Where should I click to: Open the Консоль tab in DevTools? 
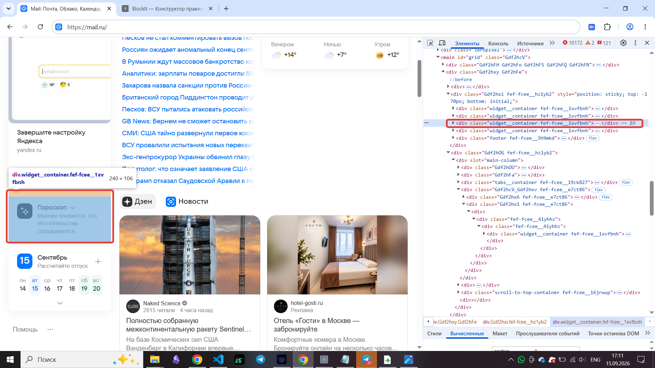498,43
